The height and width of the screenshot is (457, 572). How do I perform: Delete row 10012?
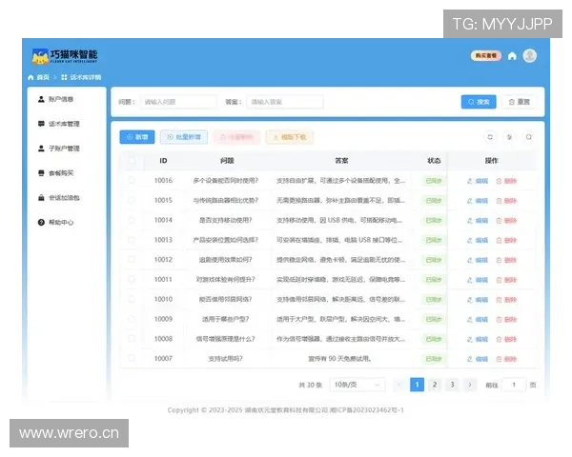(506, 260)
